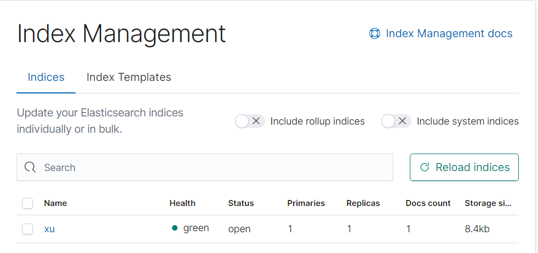Click the refresh icon on Reload indices
Screen dimensions: 538x253
click(424, 167)
